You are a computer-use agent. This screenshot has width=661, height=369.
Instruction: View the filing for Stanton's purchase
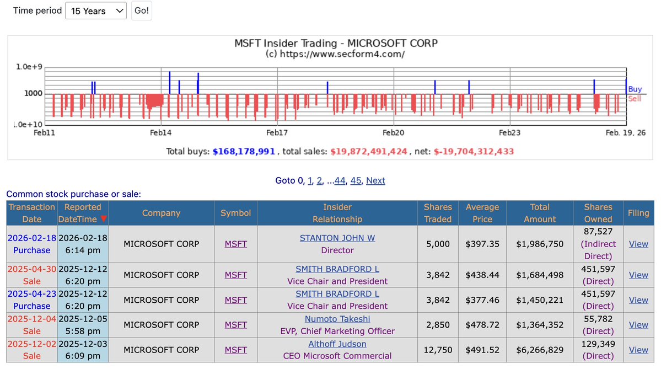638,244
